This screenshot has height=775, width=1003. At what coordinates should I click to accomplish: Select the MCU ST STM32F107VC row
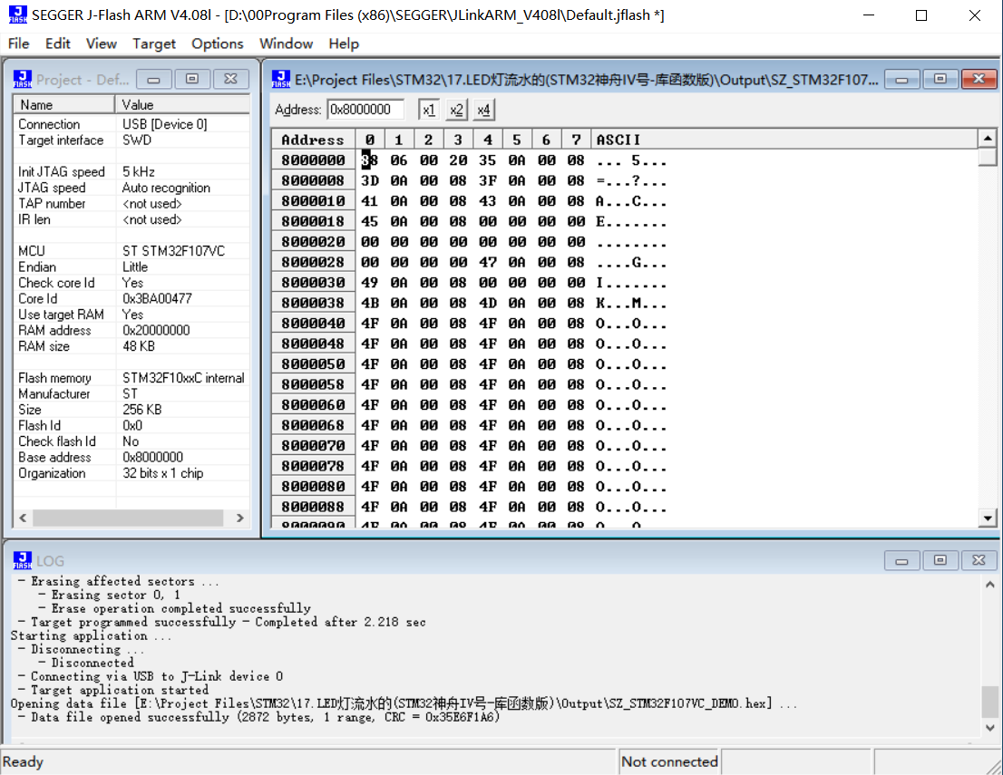(x=131, y=251)
